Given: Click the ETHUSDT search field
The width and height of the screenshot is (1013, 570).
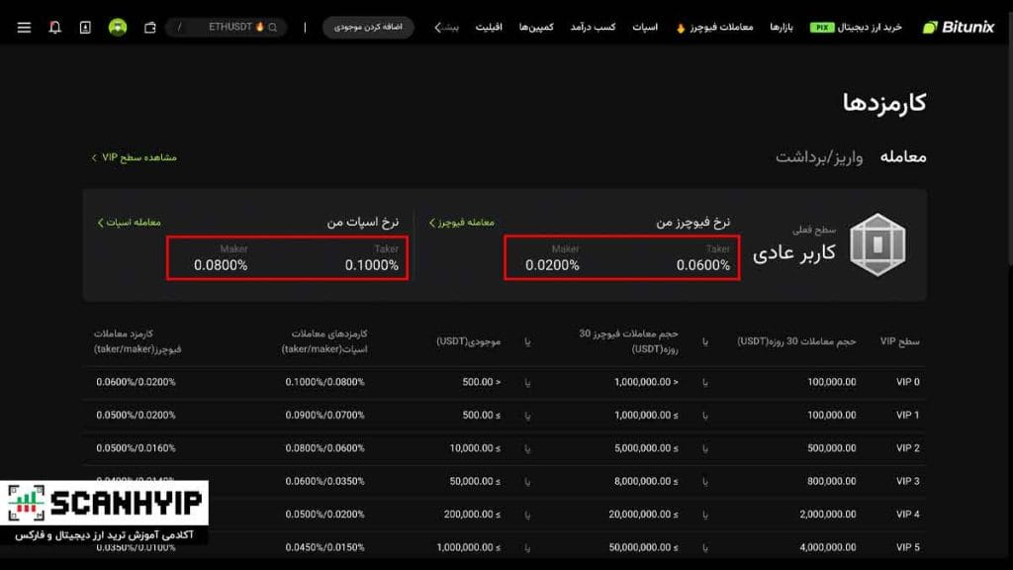Looking at the screenshot, I should (x=227, y=27).
